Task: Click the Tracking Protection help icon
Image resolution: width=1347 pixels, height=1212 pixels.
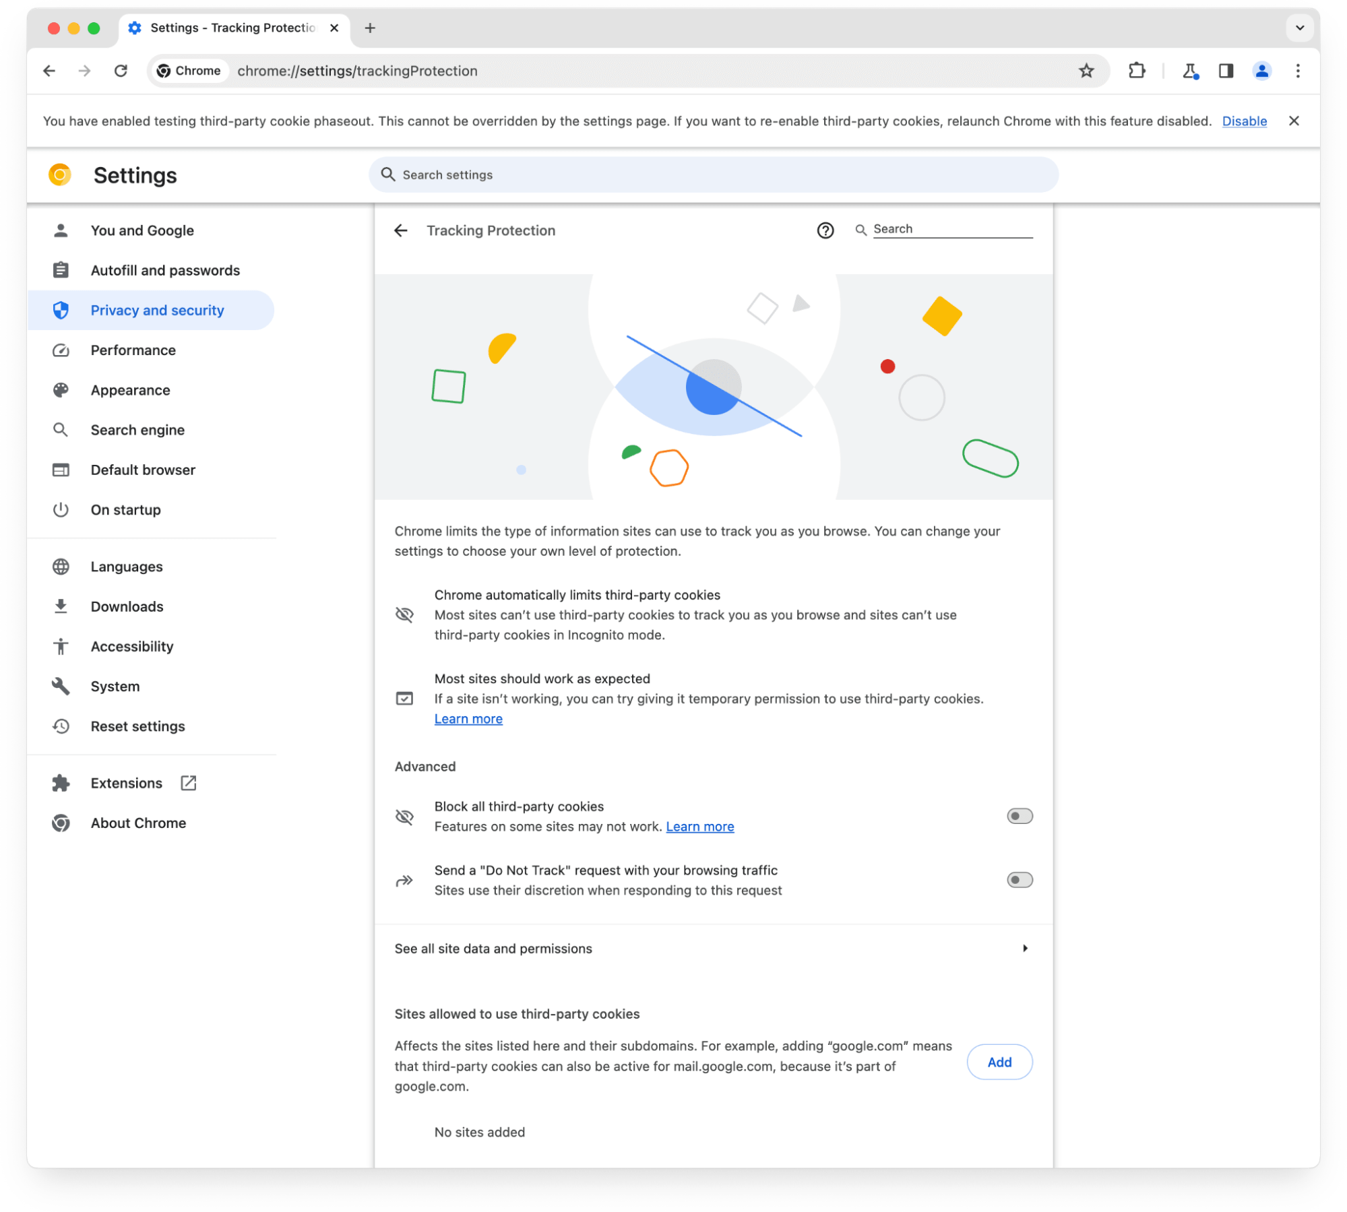Action: coord(827,229)
